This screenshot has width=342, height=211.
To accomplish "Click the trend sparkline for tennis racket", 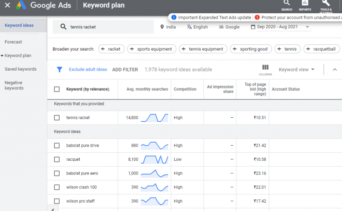I will pyautogui.click(x=155, y=118).
